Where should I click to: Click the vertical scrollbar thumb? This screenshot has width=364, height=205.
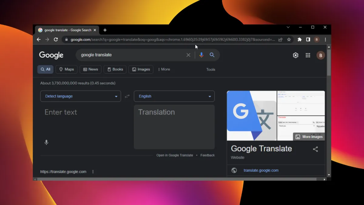[329, 62]
